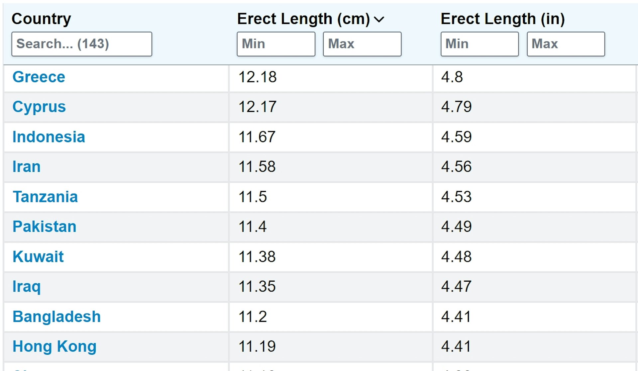Open the Cyprus country link
The width and height of the screenshot is (638, 371).
point(39,107)
